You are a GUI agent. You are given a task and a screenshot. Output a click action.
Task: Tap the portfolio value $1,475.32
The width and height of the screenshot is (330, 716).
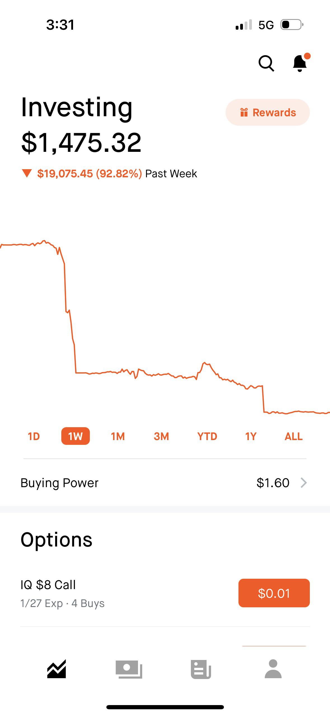pyautogui.click(x=81, y=143)
